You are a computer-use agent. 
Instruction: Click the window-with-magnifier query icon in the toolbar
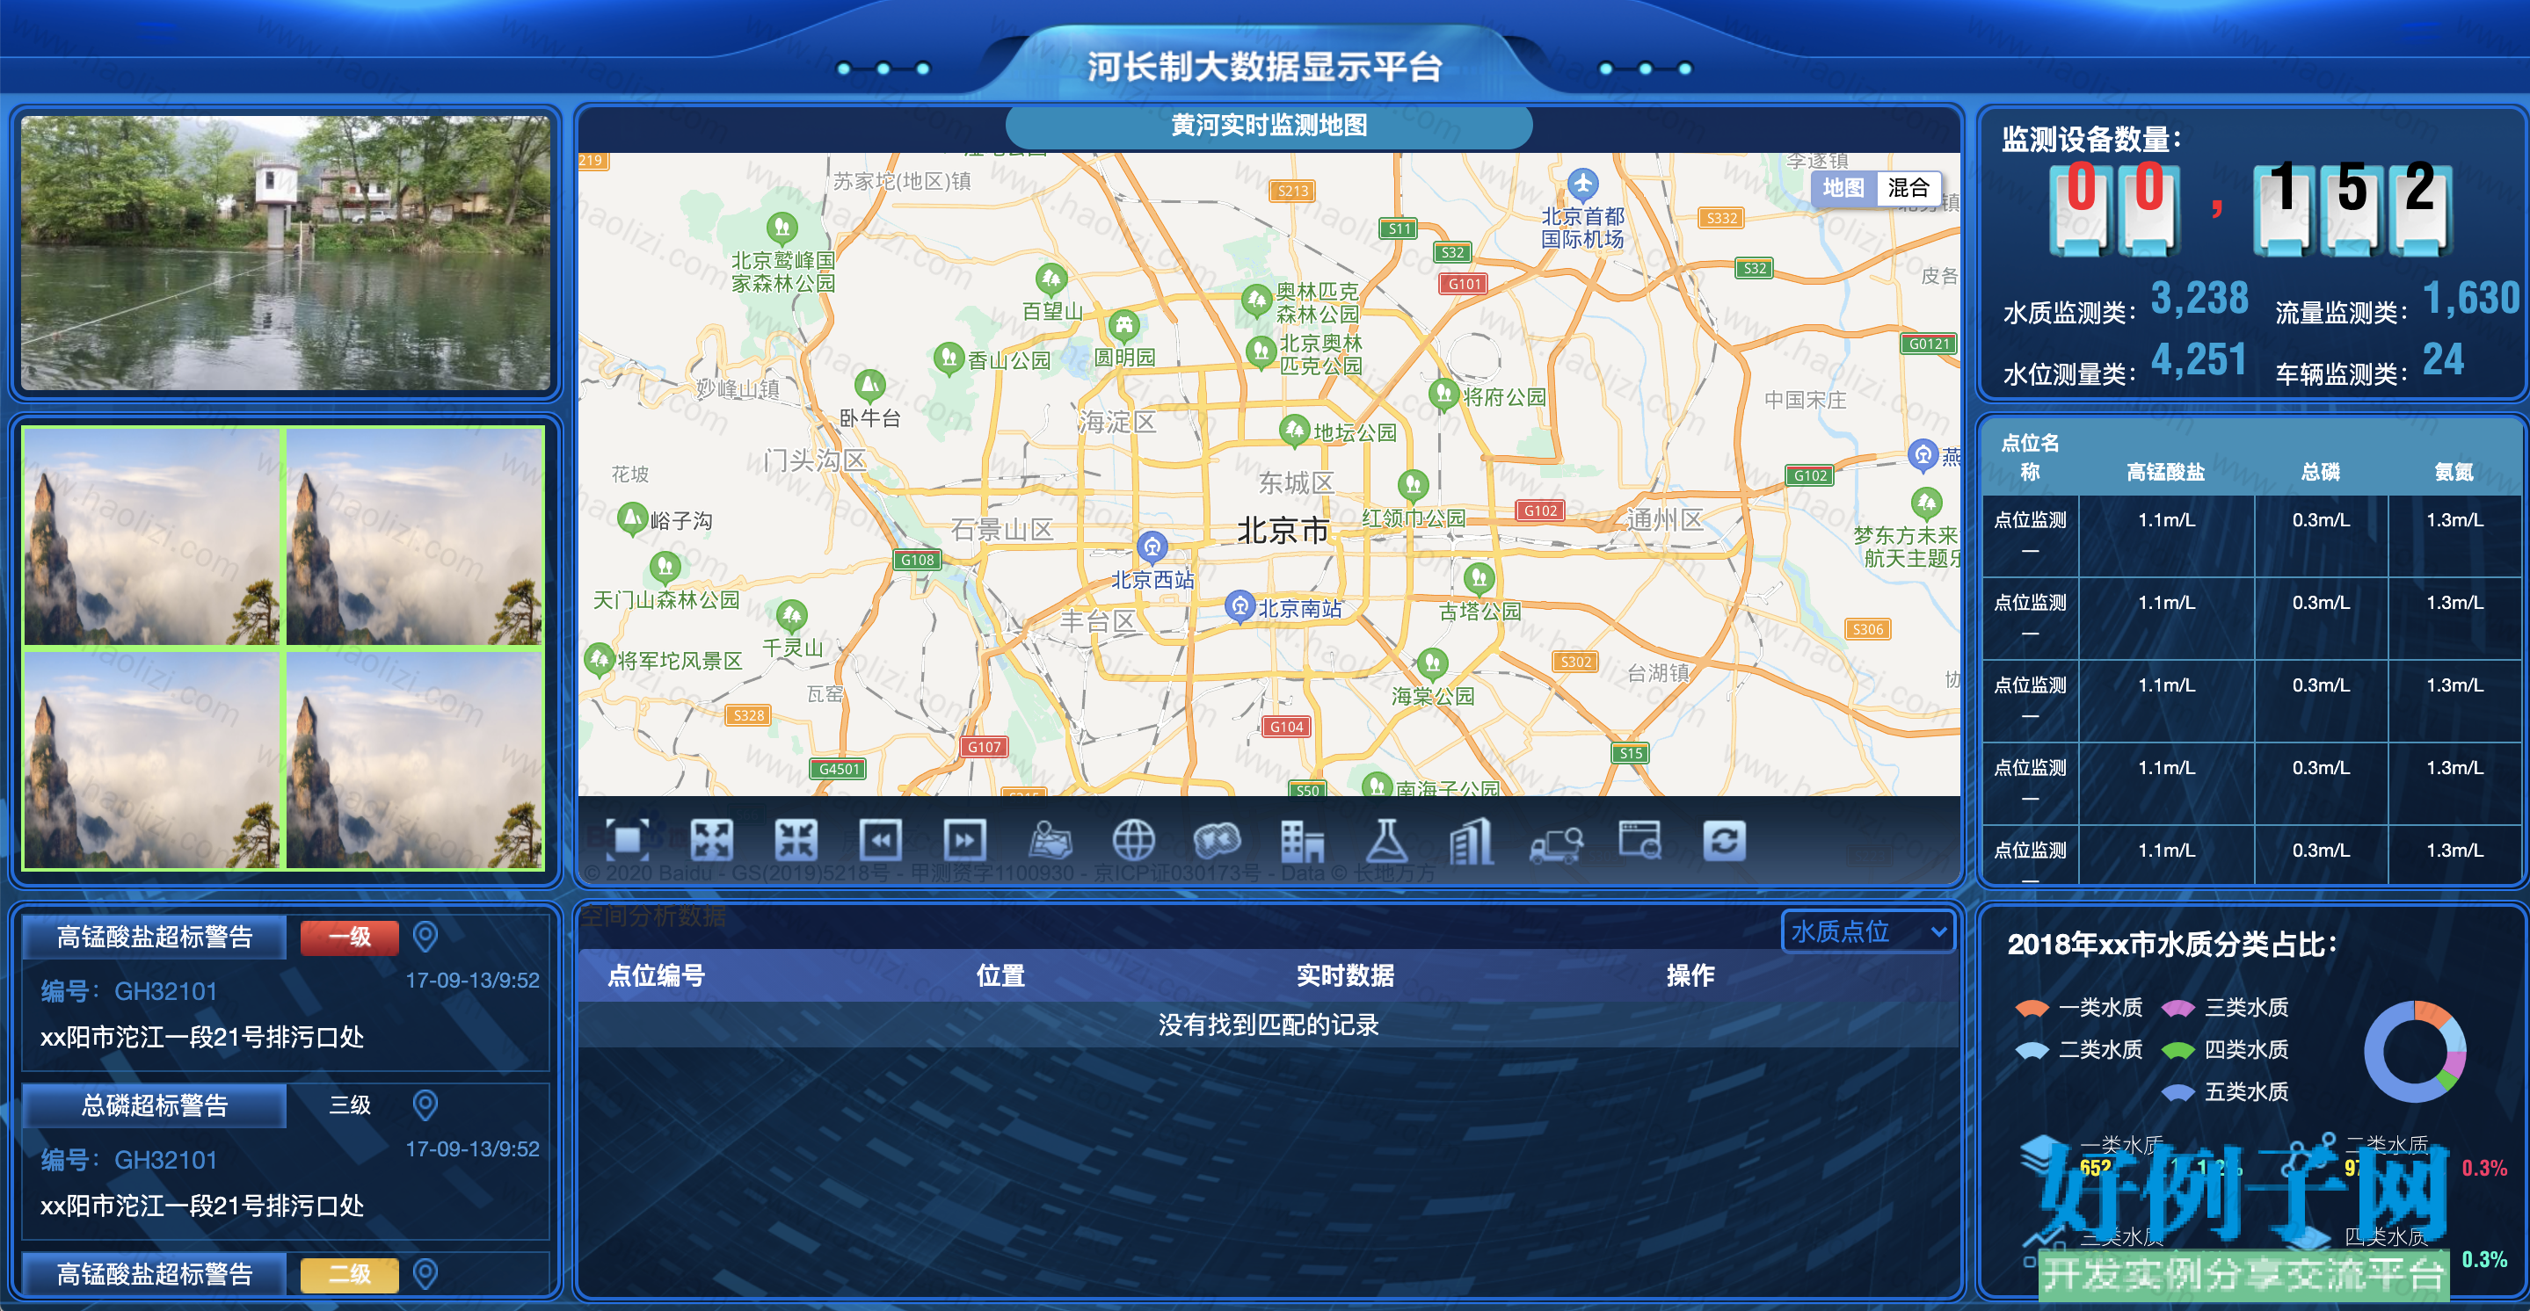(1640, 841)
